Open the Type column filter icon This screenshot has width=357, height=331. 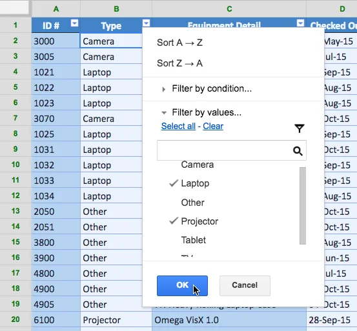point(147,23)
